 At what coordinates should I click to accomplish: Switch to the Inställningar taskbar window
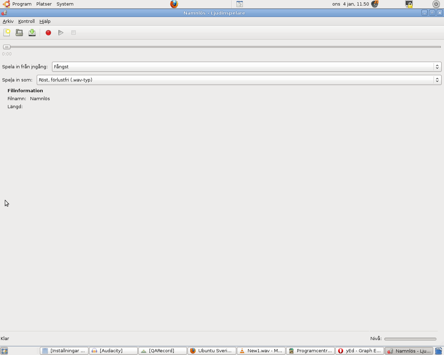click(x=64, y=351)
